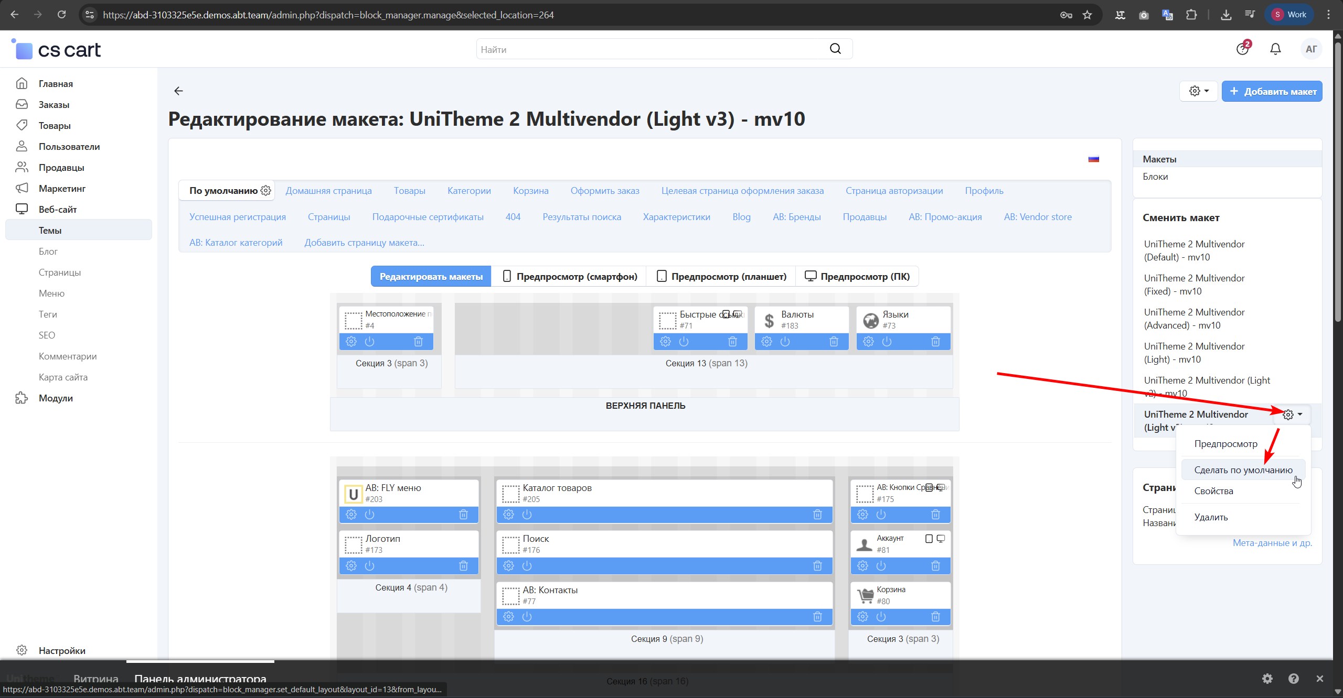Screen dimensions: 1343x698
Task: Open the АГ user avatar menu
Action: [x=1311, y=49]
